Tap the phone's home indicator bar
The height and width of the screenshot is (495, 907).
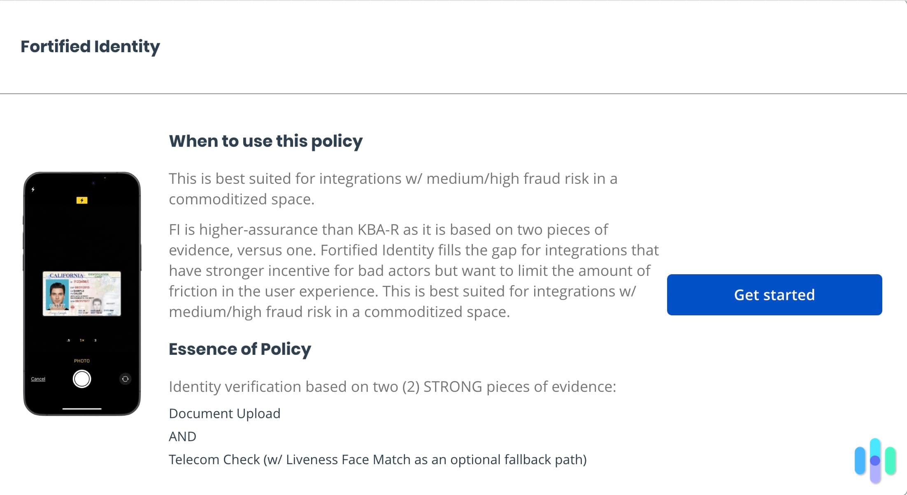[81, 409]
